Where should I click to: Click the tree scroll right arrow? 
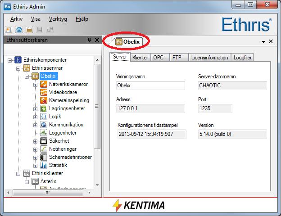(x=89, y=193)
